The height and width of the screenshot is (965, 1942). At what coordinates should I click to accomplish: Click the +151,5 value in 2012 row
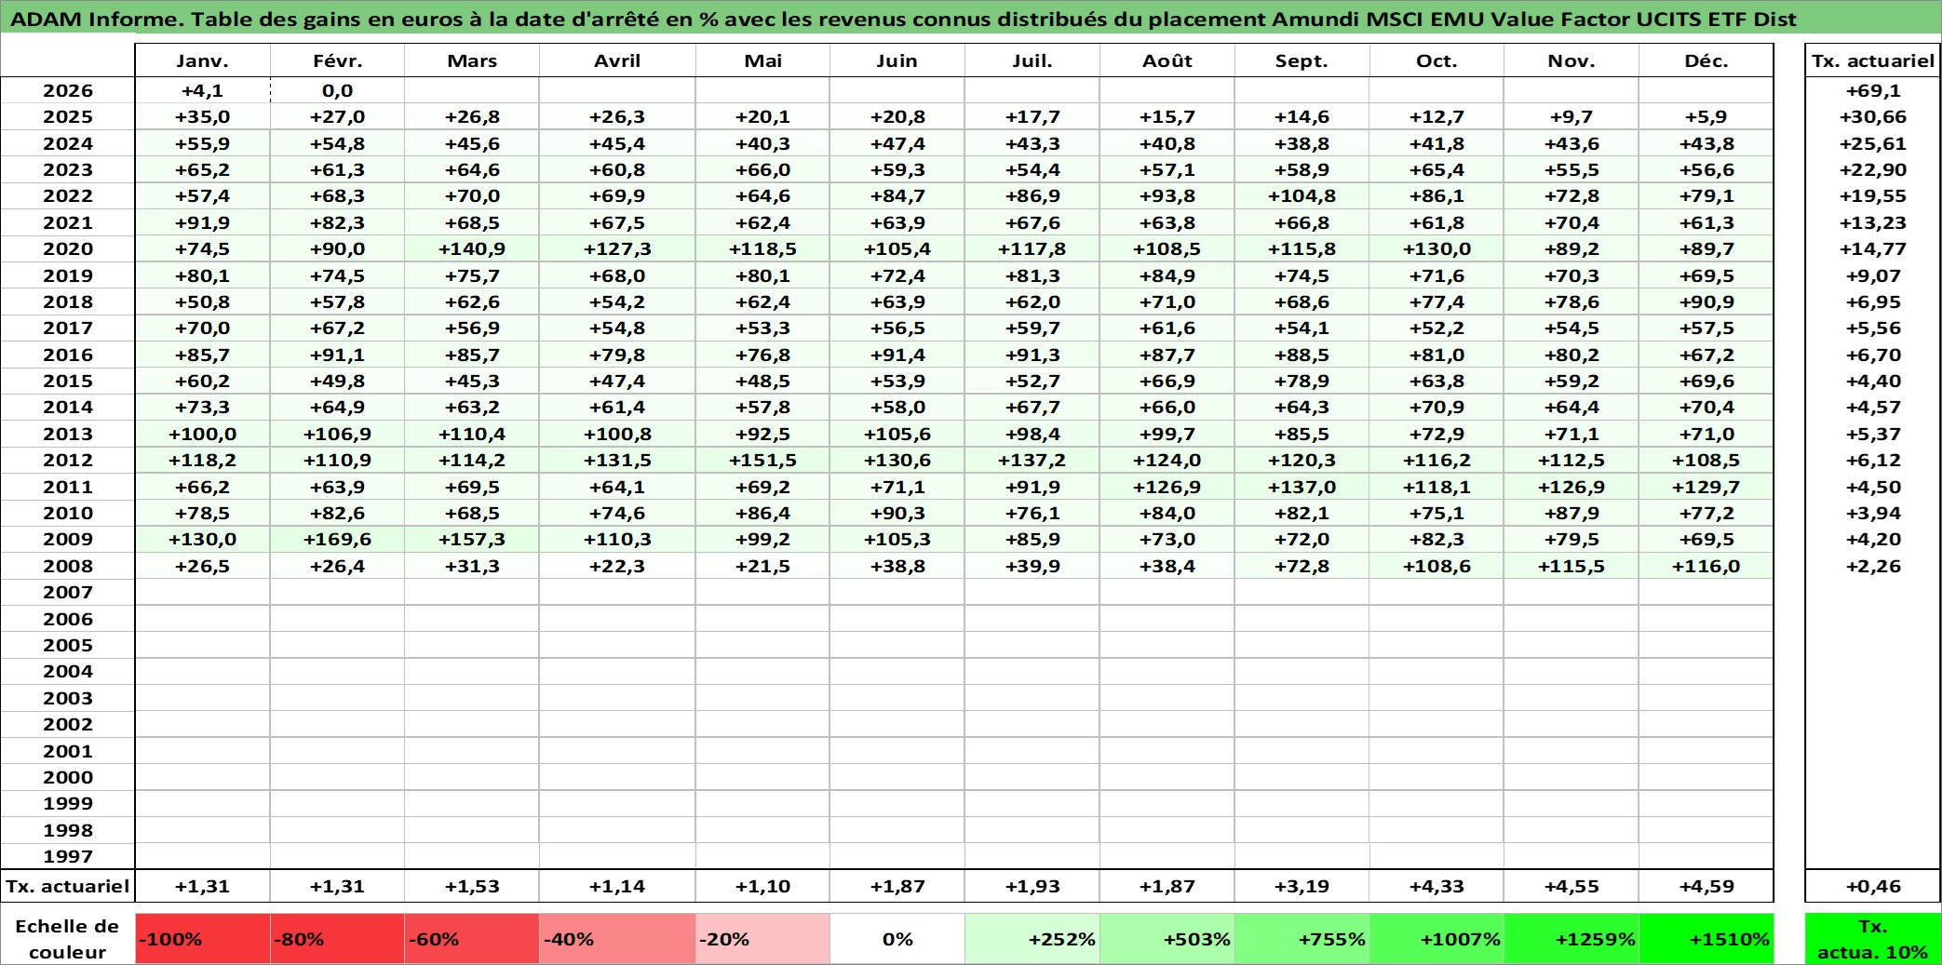(x=762, y=460)
